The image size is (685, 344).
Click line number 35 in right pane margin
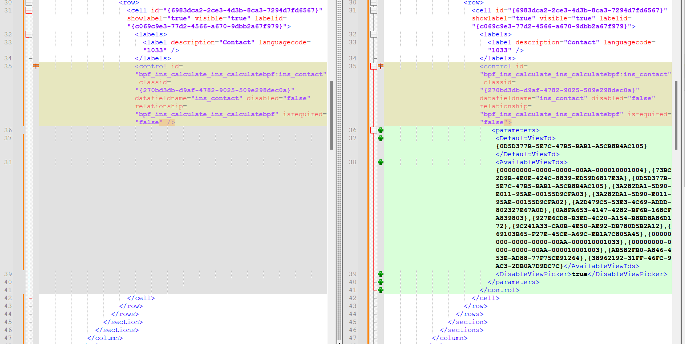click(x=353, y=66)
